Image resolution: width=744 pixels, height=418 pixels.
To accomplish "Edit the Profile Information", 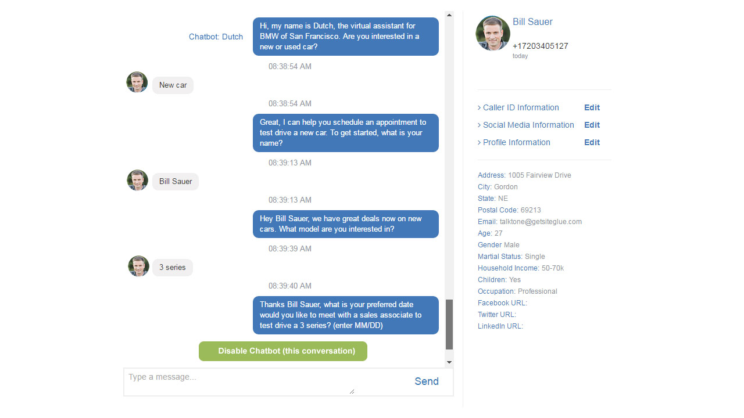I will (x=592, y=142).
